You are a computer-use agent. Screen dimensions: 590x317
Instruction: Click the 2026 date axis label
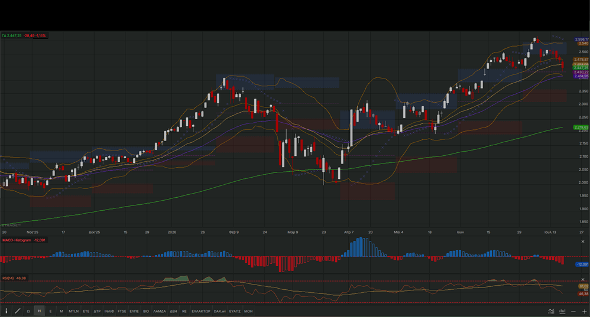click(172, 232)
